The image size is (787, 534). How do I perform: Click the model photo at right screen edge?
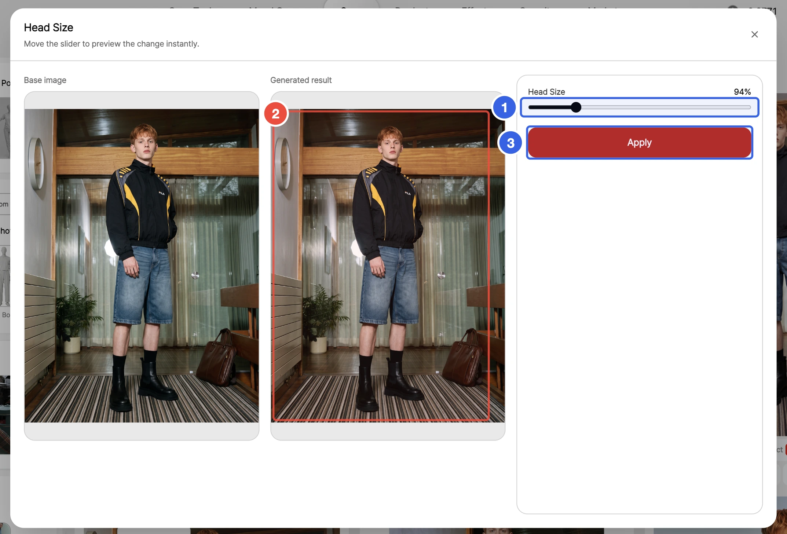coord(782,264)
